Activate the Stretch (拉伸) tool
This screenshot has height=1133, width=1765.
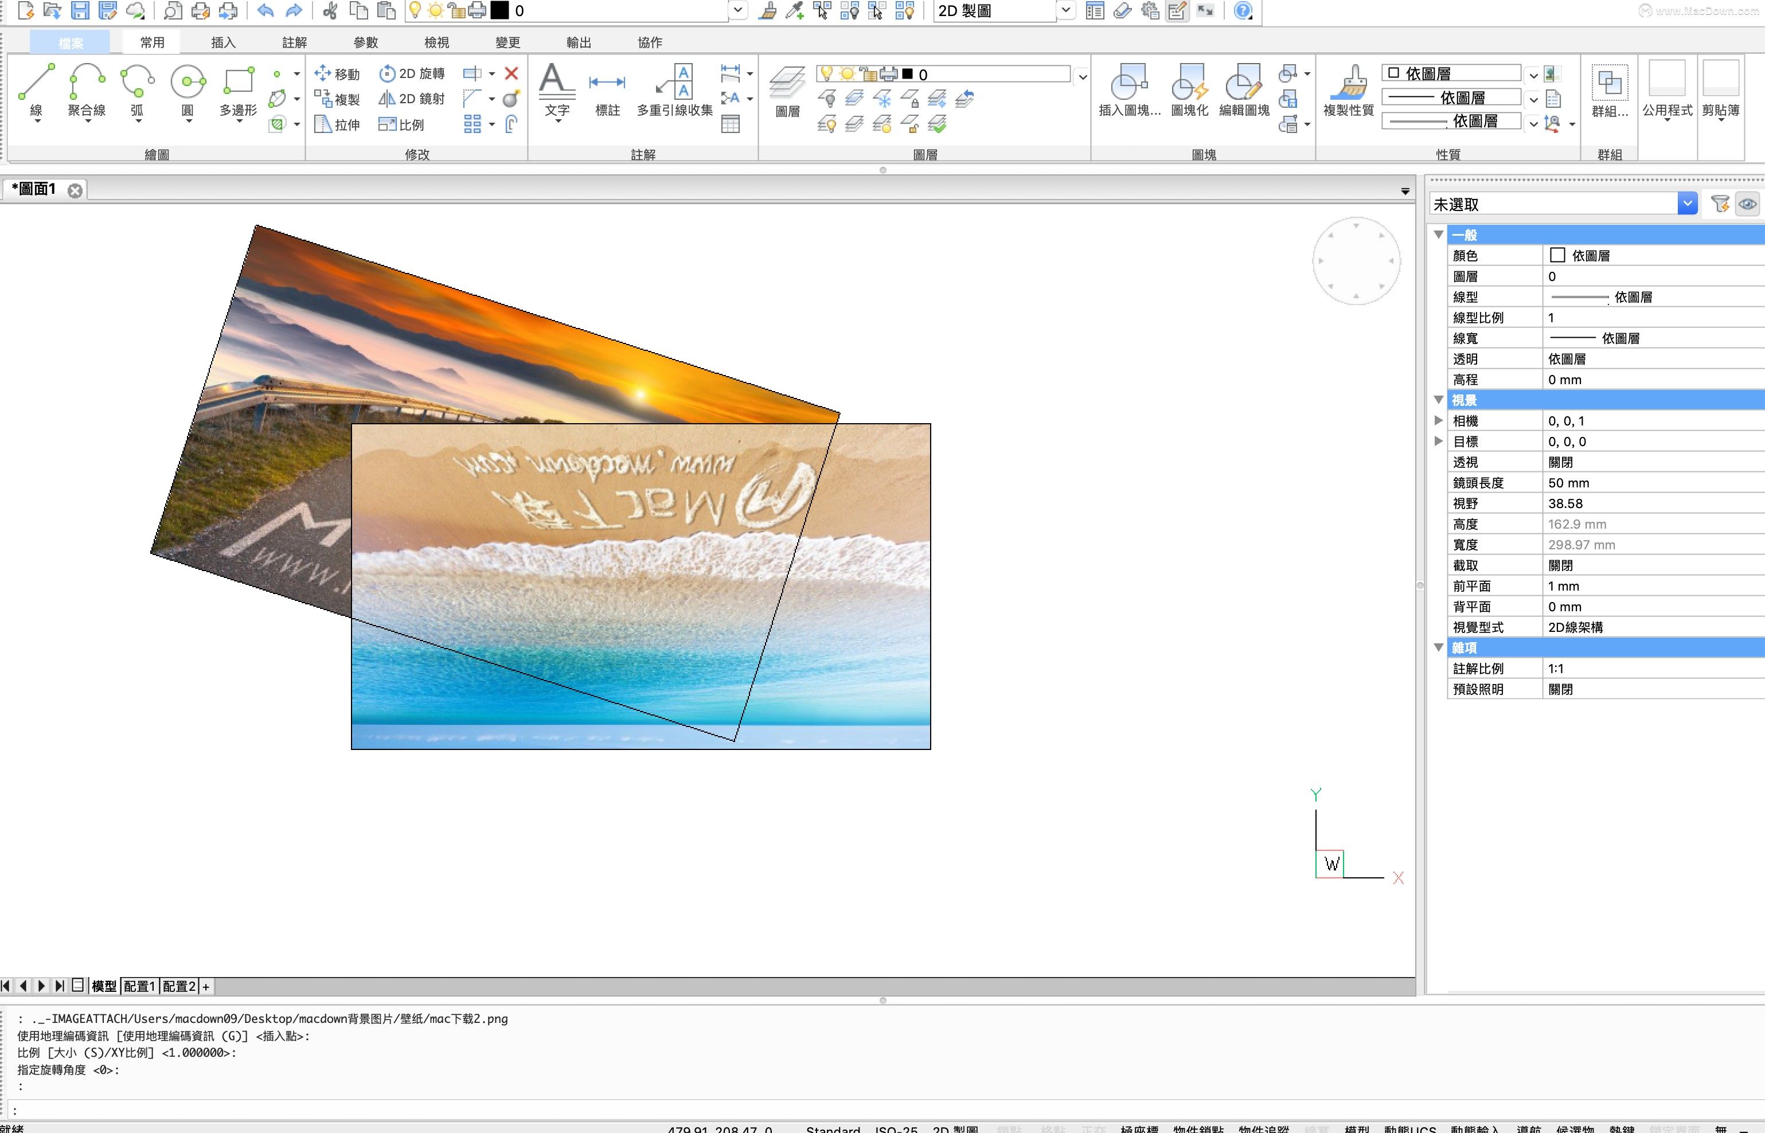pyautogui.click(x=337, y=124)
